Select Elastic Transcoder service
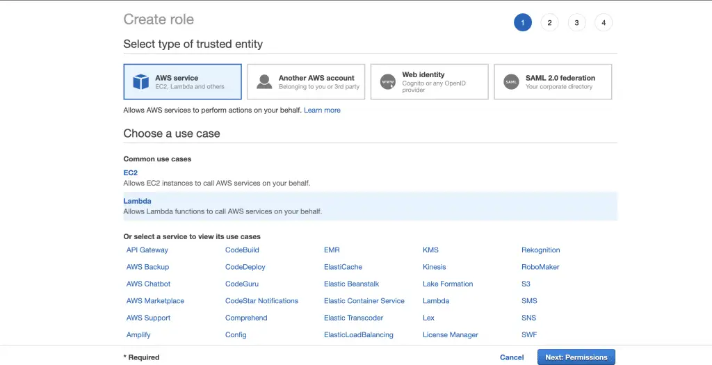The image size is (712, 365). click(354, 318)
